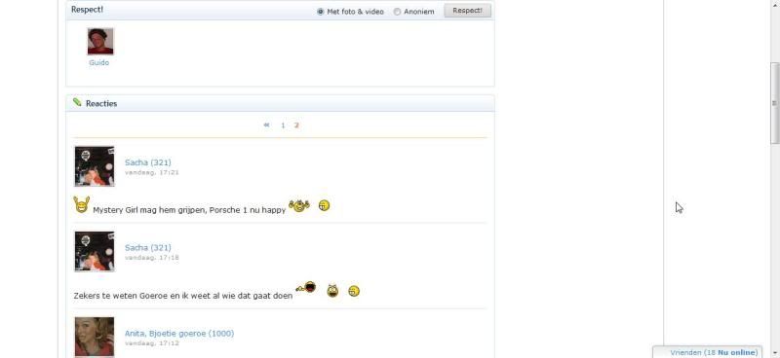Viewport: 780px width, 358px height.
Task: Click the laughing smiley in Sacha's second comment
Action: pyautogui.click(x=332, y=291)
